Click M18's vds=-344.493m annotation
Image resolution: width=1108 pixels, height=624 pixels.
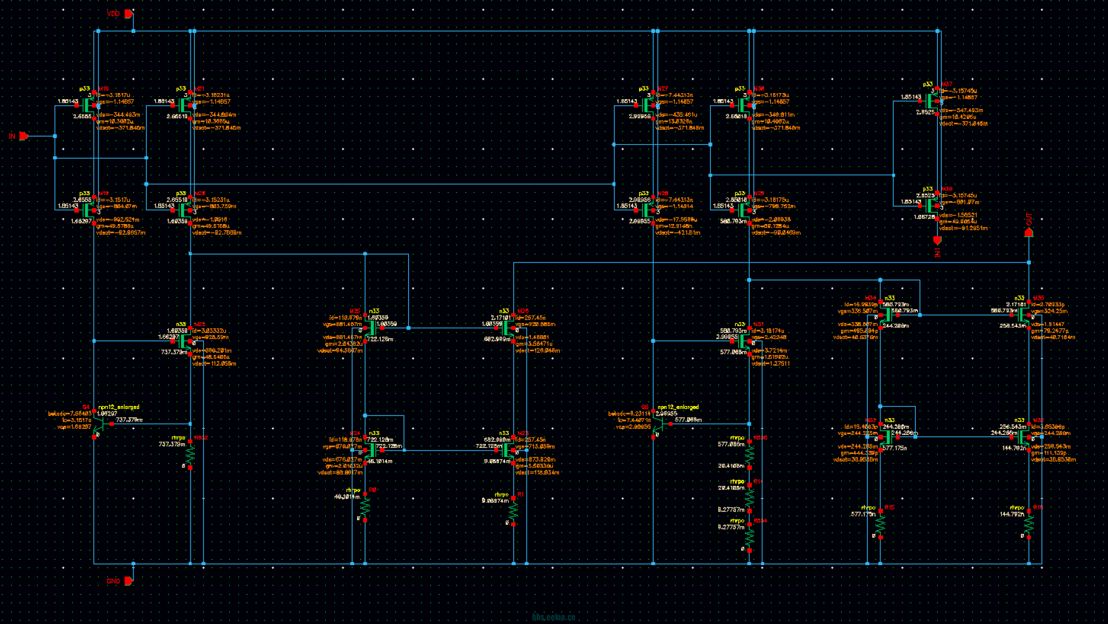118,115
